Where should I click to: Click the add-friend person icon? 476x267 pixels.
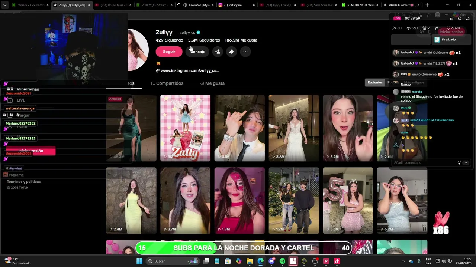point(218,52)
